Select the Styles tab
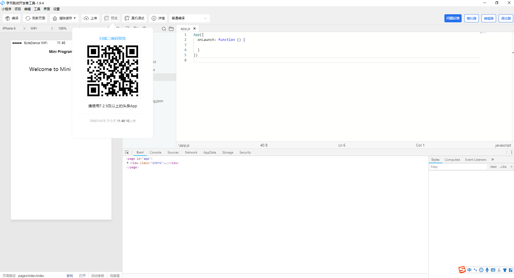The image size is (514, 278). click(436, 160)
